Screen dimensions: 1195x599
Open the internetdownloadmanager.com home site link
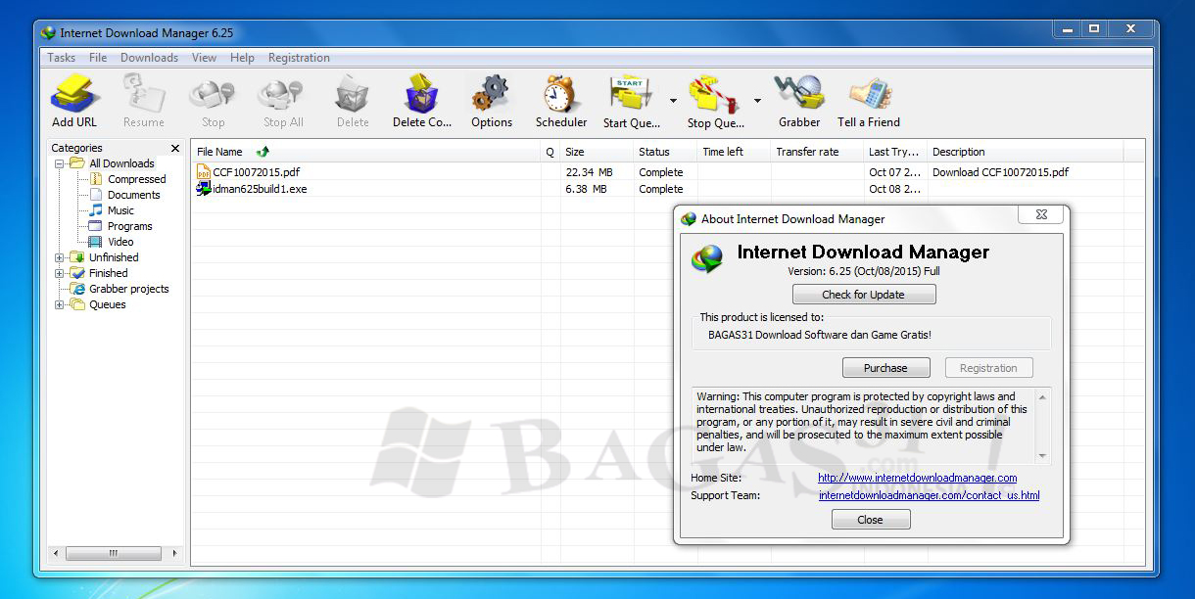(918, 478)
